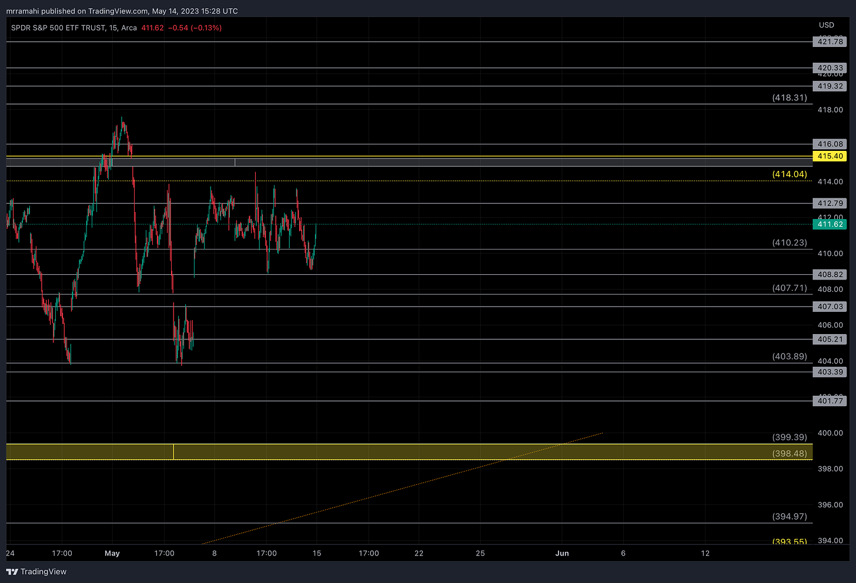The width and height of the screenshot is (856, 583).
Task: Click the Jun label on time axis
Action: [x=562, y=553]
